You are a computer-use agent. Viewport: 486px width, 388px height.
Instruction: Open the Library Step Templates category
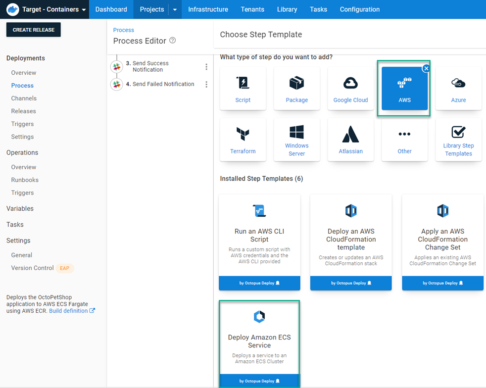tap(458, 140)
